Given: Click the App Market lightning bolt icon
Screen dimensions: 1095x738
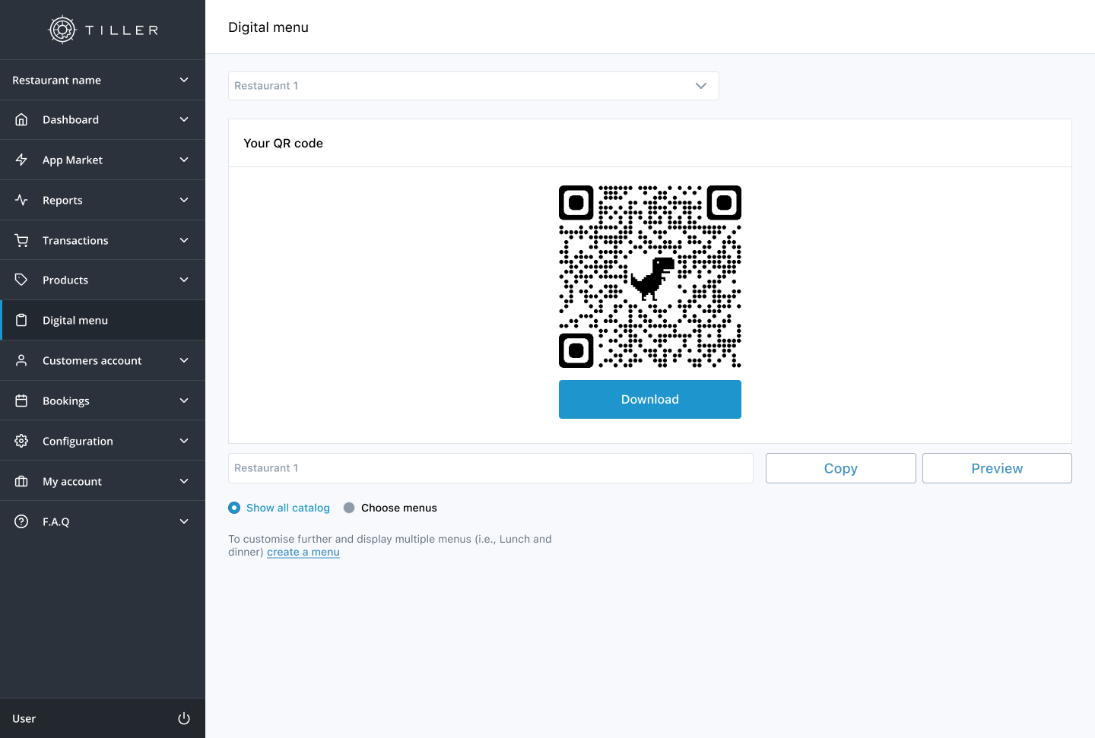Looking at the screenshot, I should click(21, 160).
